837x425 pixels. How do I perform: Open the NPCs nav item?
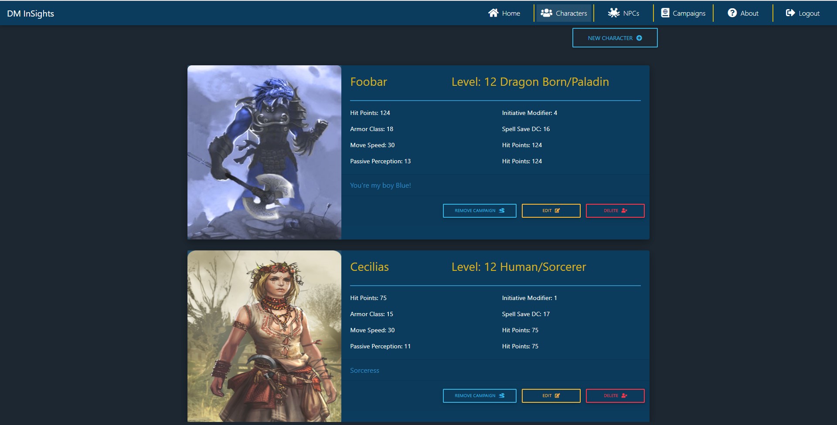(624, 13)
